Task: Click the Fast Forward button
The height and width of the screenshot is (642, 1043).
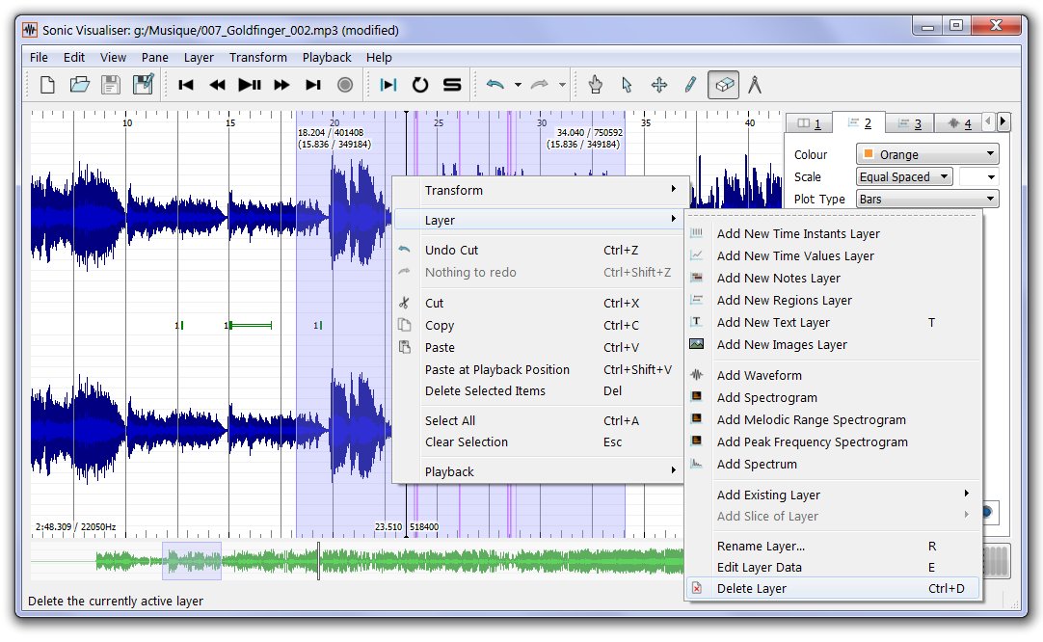Action: pos(281,85)
